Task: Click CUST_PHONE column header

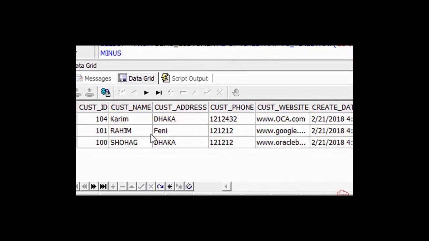Action: coord(232,107)
